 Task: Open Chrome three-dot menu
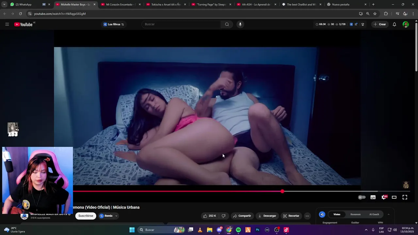click(x=413, y=14)
